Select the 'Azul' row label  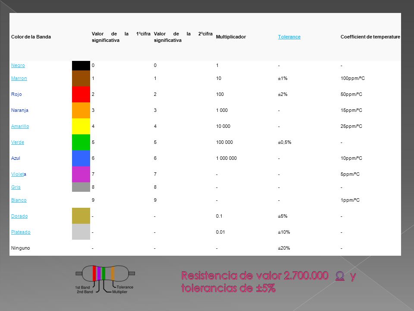(x=16, y=158)
